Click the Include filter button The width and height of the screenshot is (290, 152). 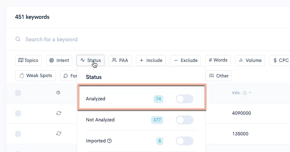coord(151,61)
